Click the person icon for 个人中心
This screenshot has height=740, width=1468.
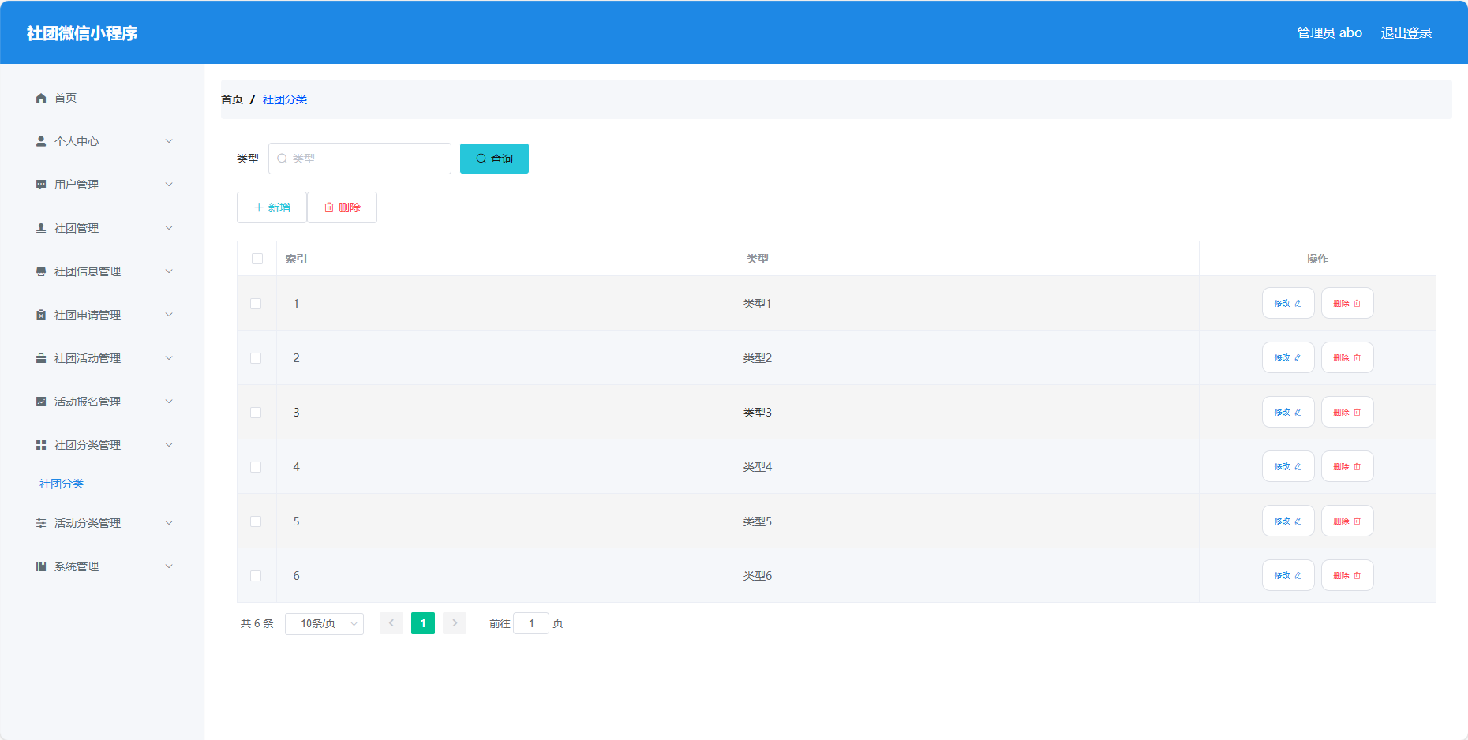pos(41,141)
